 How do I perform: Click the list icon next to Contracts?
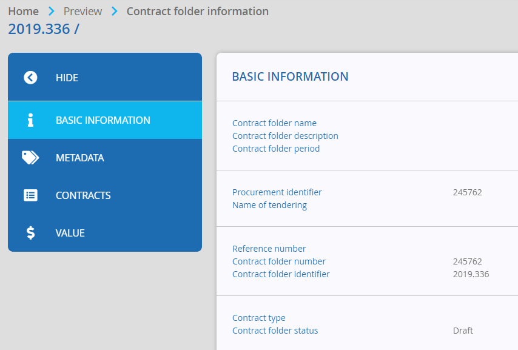pos(30,195)
